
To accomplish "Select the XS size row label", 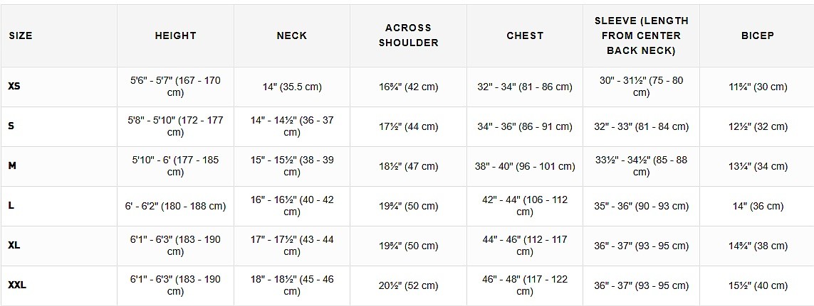I will [14, 87].
